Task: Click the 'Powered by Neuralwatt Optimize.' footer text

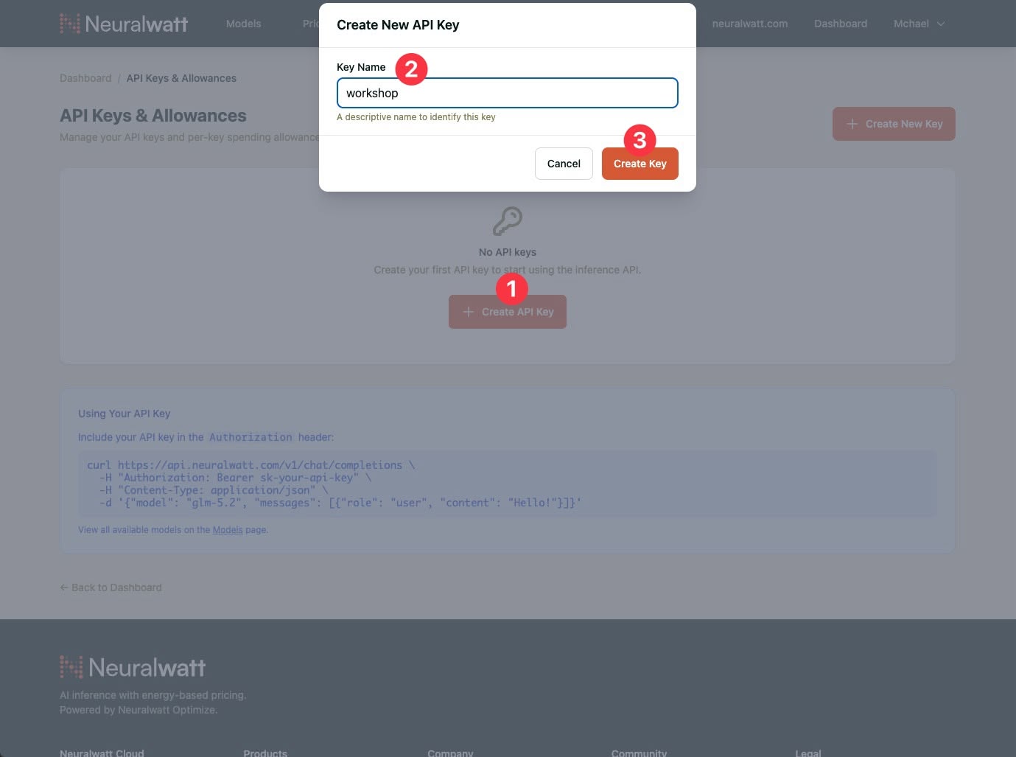Action: click(139, 710)
